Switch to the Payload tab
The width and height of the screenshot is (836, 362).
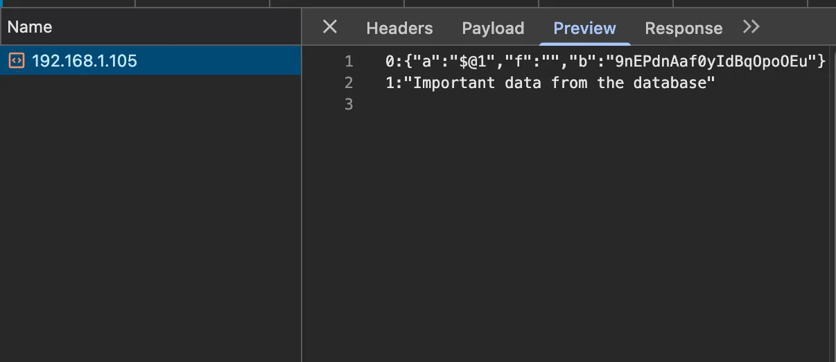click(493, 28)
